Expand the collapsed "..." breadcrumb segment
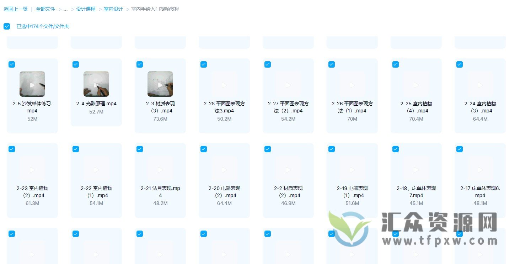The image size is (515, 264). [65, 9]
